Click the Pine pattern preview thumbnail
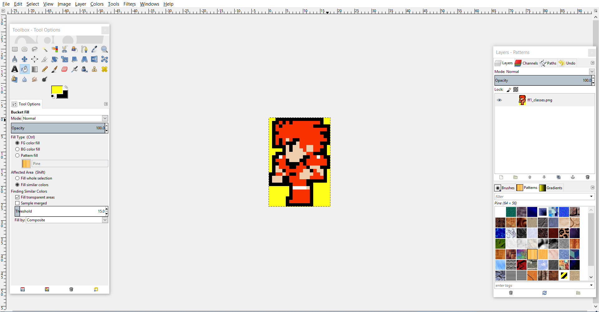 (x=26, y=164)
